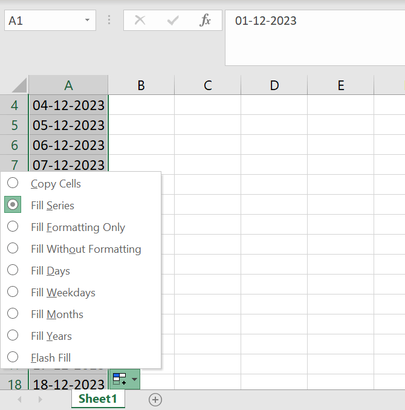Click cell containing 05-12-2023
Screen dimensions: 405x410
point(68,125)
